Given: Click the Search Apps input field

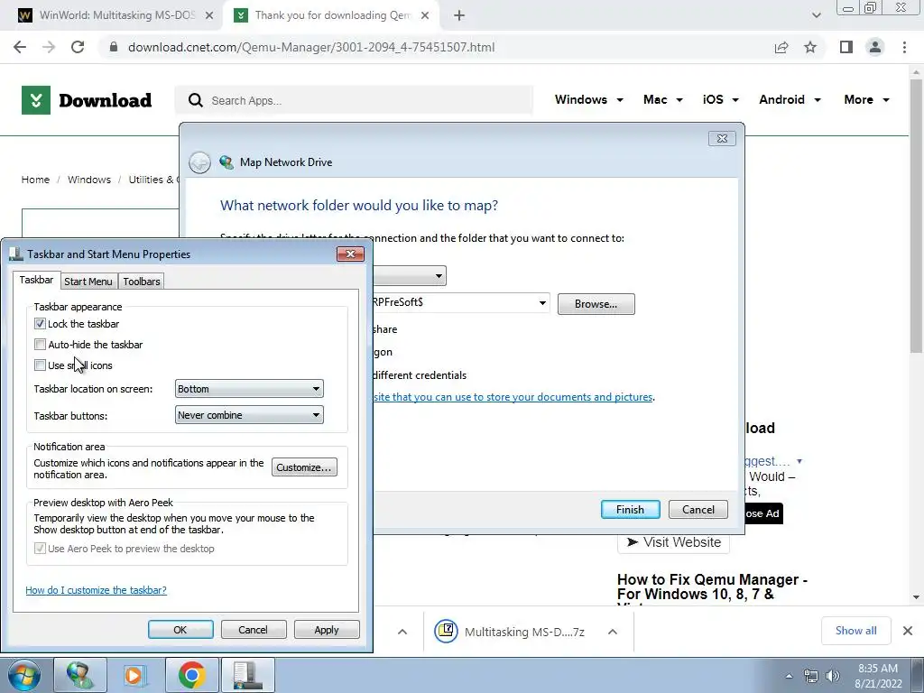Looking at the screenshot, I should [354, 100].
